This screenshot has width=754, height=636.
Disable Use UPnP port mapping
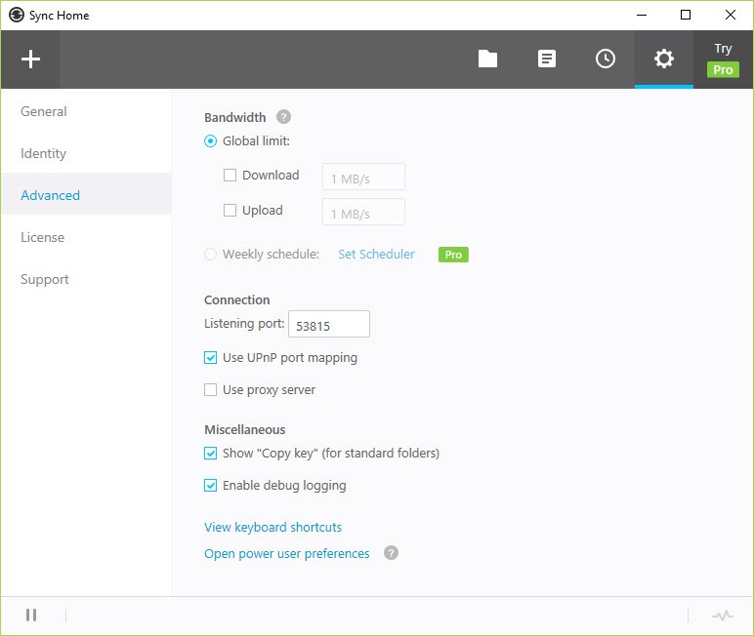(211, 358)
